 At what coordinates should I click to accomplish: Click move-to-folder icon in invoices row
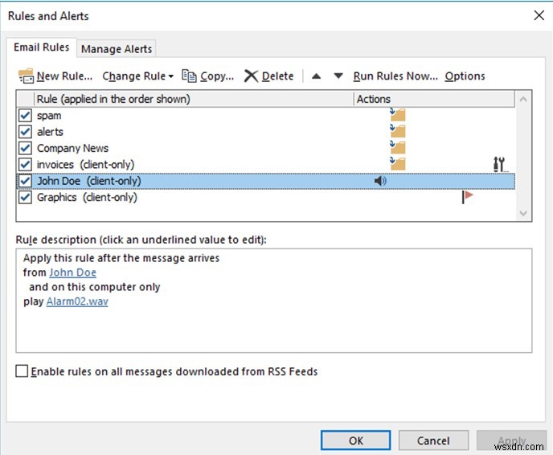(398, 164)
